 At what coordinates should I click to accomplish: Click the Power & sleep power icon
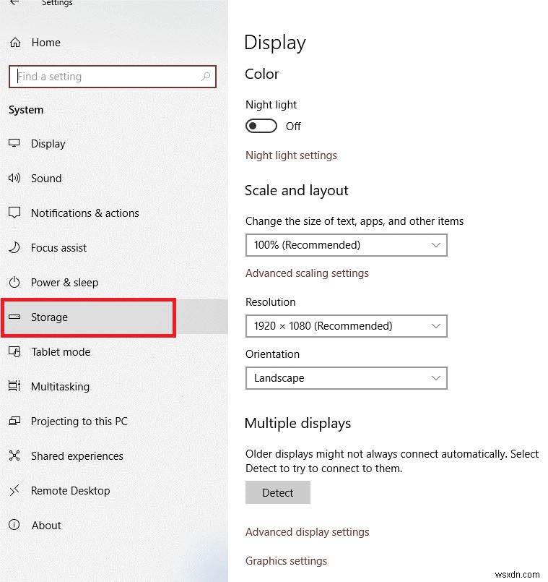click(14, 283)
